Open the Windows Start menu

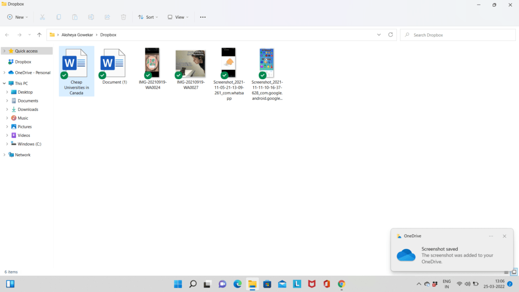tap(178, 284)
